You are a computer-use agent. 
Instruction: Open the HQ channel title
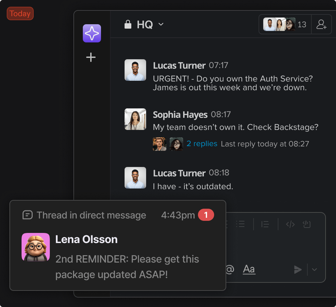tap(145, 25)
